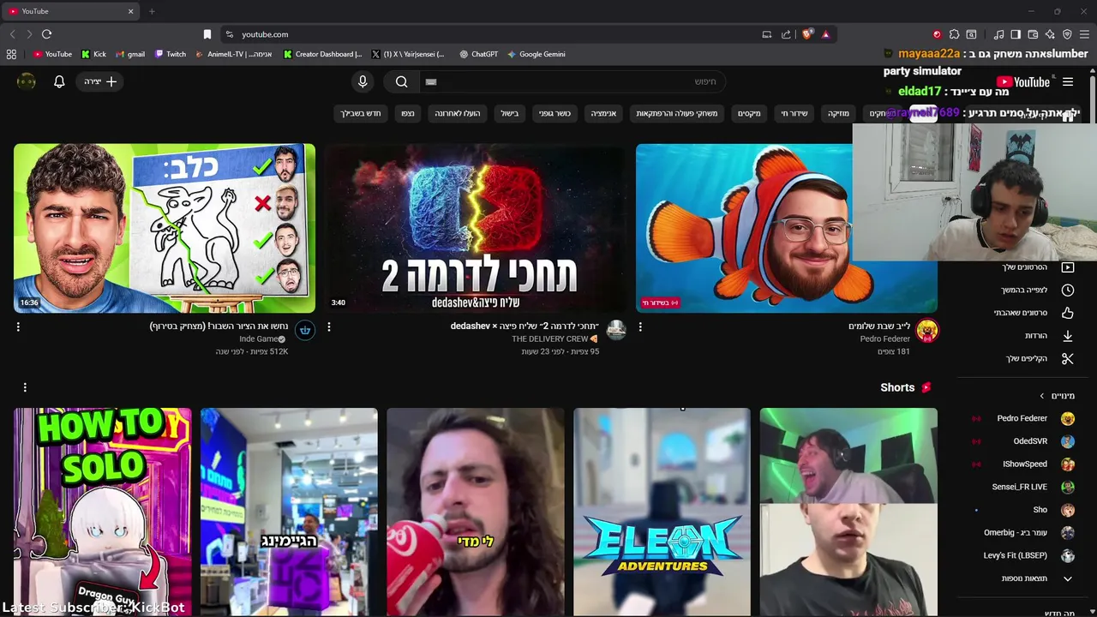Play the תחכי לדרמה 2 video thumbnail
The height and width of the screenshot is (617, 1097).
(476, 228)
